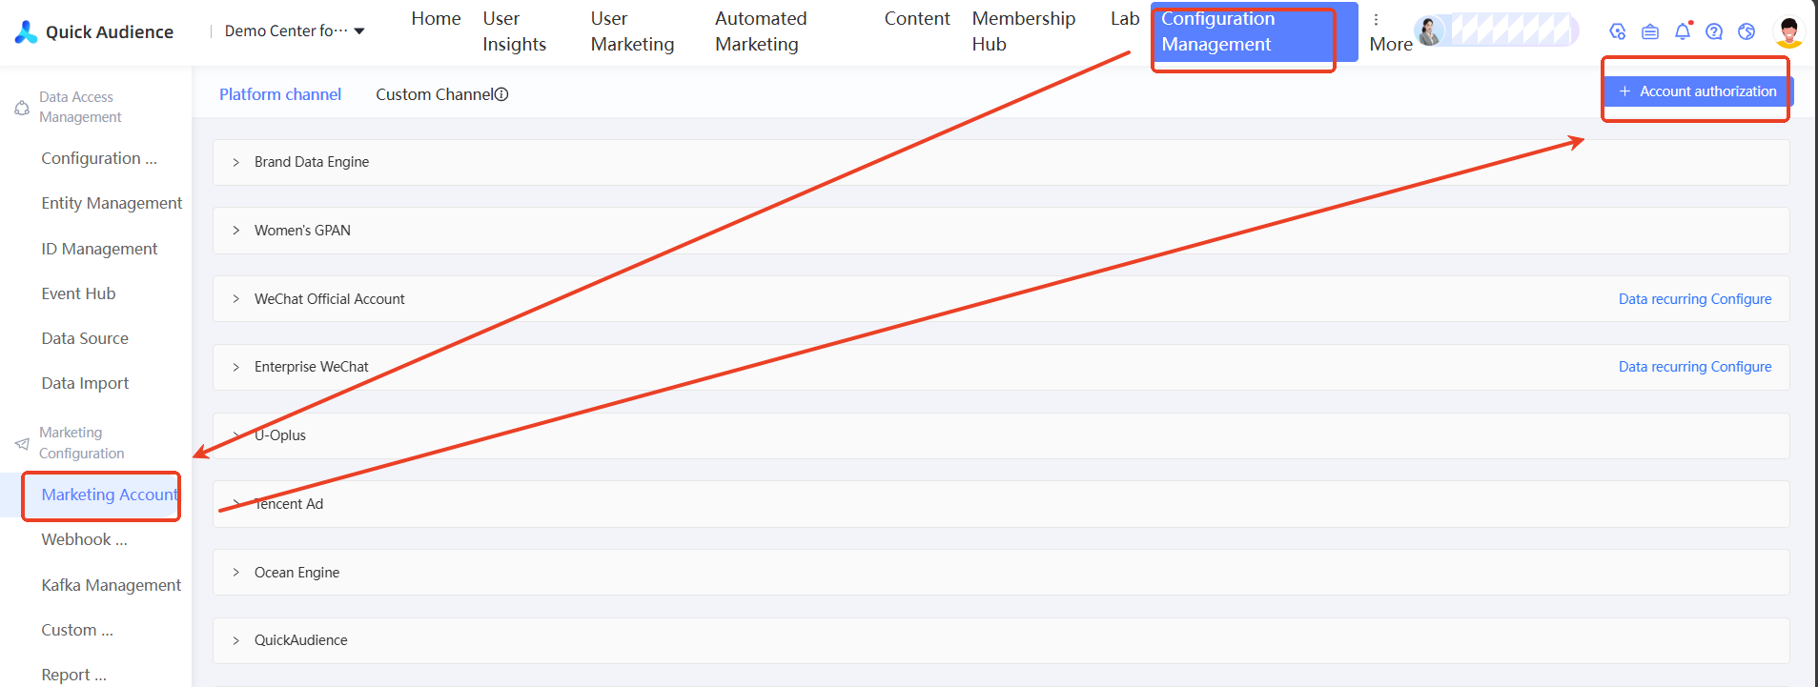1818x687 pixels.
Task: Collapse the Marketing Configuration section
Action: coord(81,443)
